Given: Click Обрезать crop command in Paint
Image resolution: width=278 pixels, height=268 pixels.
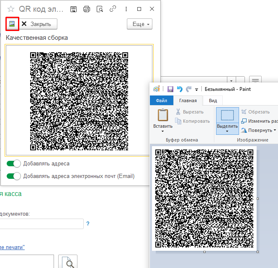Looking at the screenshot, I should (255, 112).
